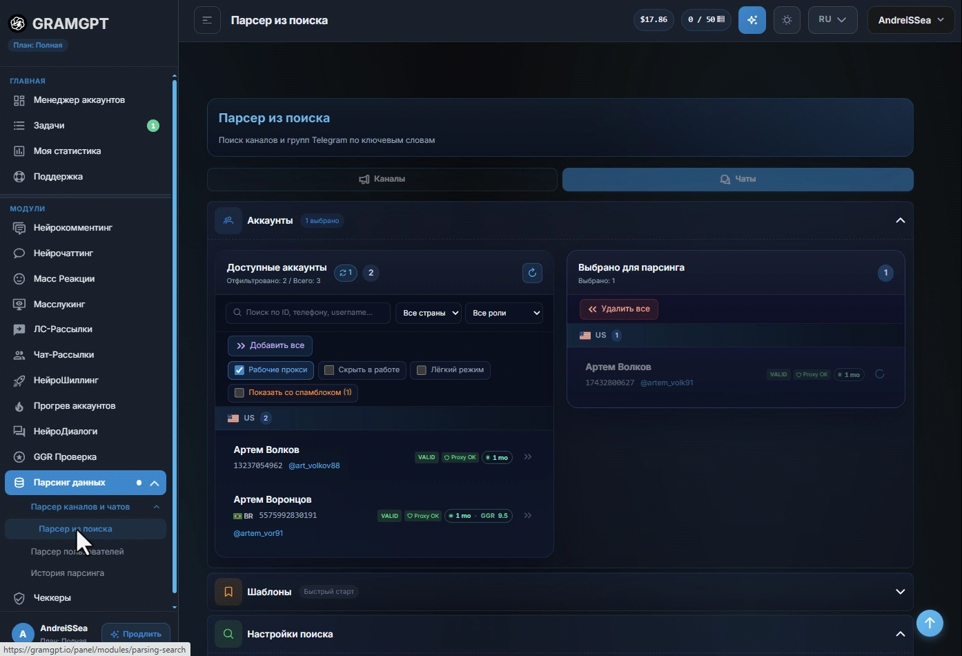Click the GRAMGPT logo icon
Viewport: 962px width, 656px height.
coord(17,23)
